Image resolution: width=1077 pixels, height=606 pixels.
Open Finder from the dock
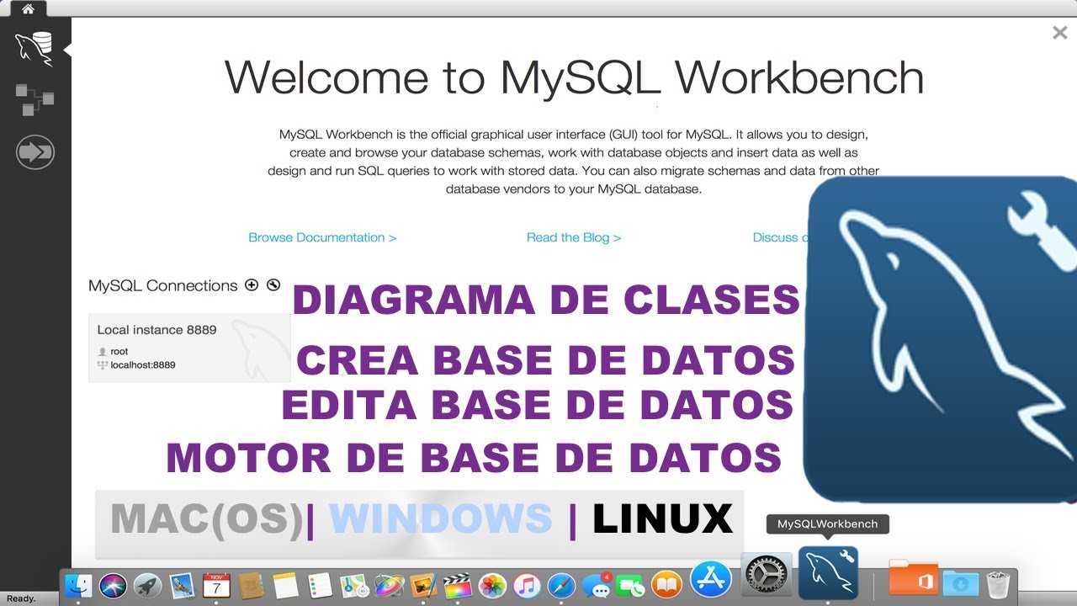pyautogui.click(x=78, y=586)
